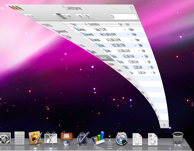Toggle the Finder toolbar with the pill button
The image size is (194, 151).
[x=131, y=8]
